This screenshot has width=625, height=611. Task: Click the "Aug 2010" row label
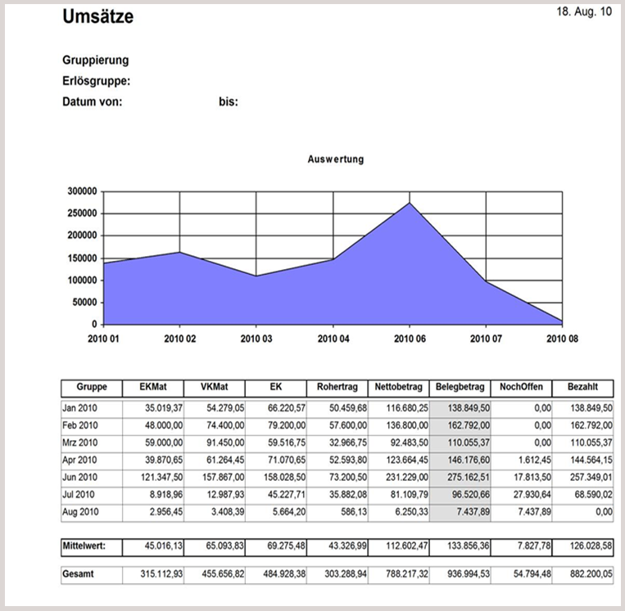tap(80, 511)
